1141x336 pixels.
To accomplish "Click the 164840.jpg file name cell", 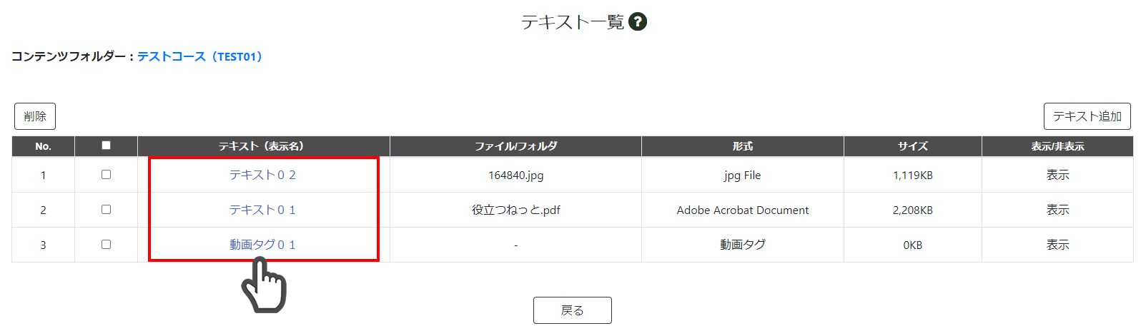I will point(515,175).
